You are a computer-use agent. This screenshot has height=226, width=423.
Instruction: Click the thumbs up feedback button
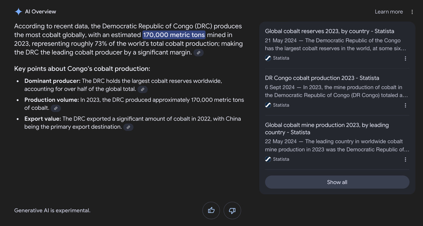(x=211, y=211)
